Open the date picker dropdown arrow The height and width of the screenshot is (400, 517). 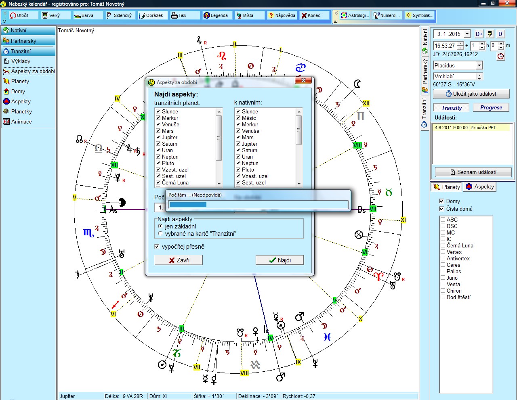tap(467, 34)
